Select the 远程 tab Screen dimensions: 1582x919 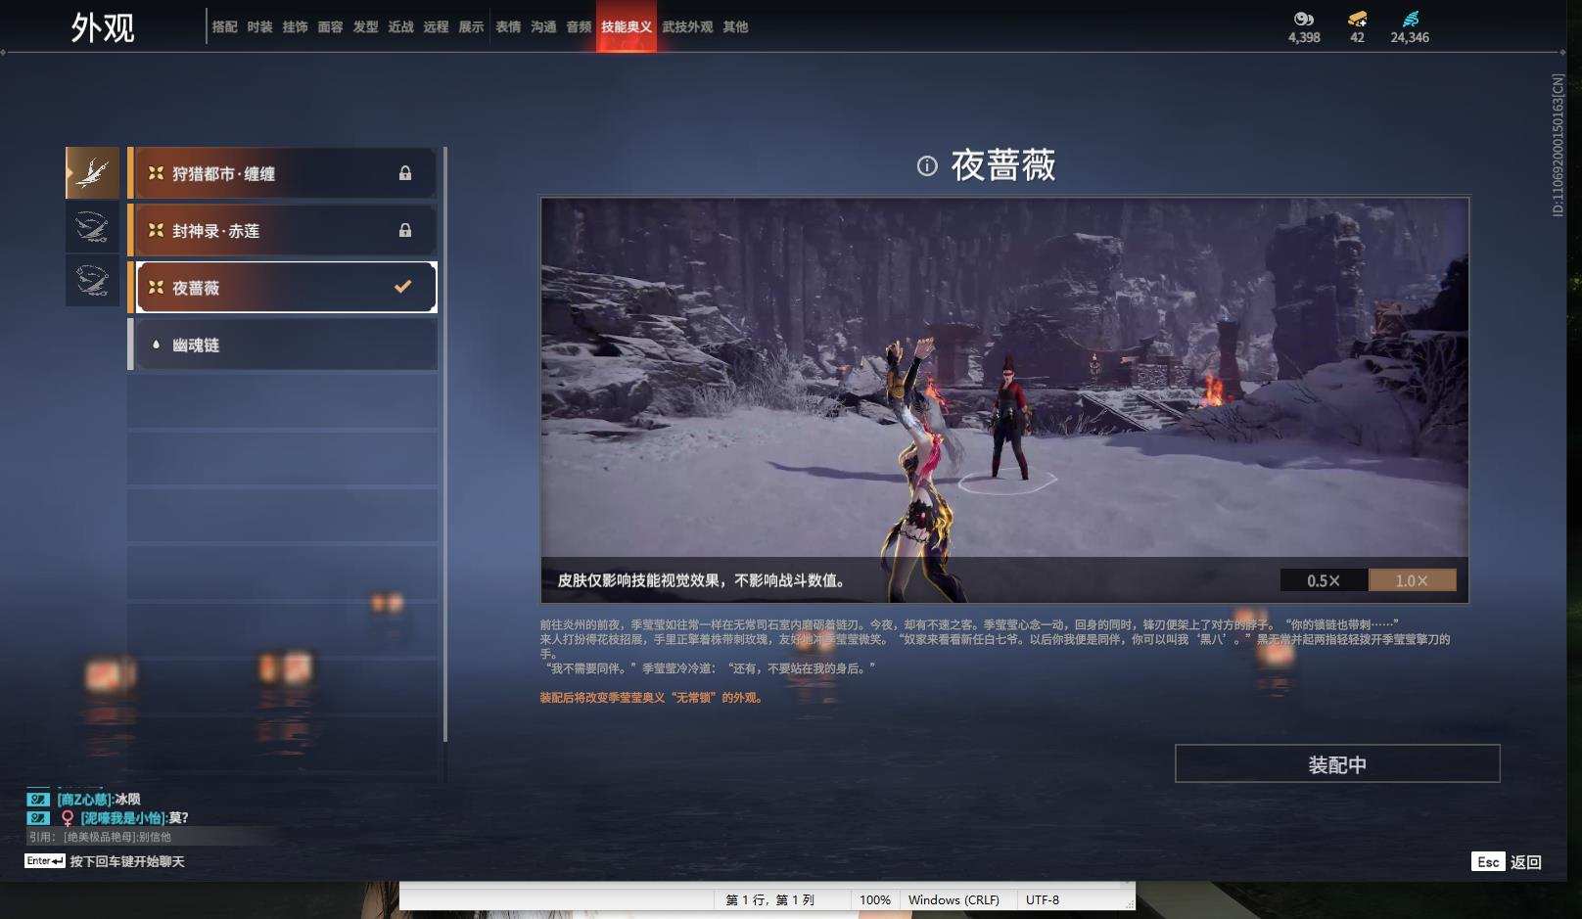point(436,27)
